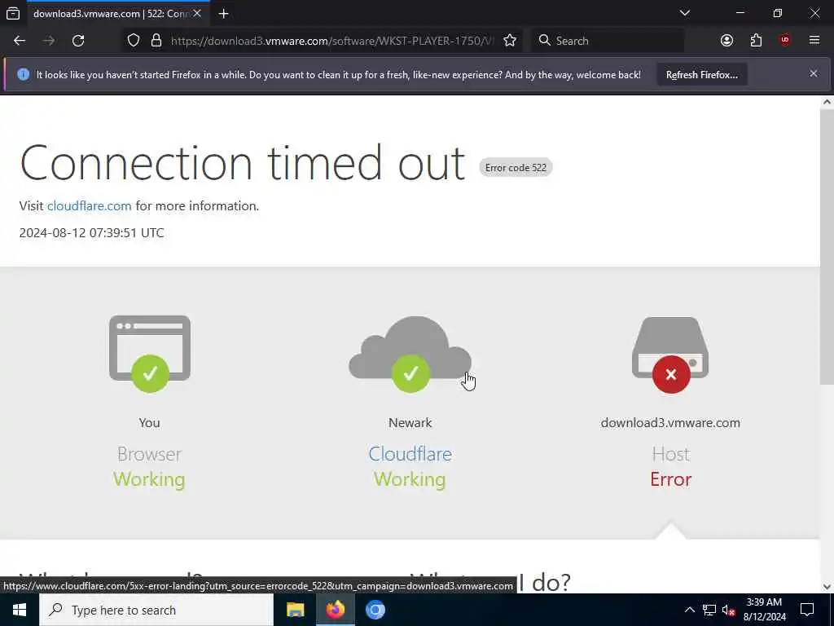Open the Windows Start menu
834x626 pixels.
(20, 610)
